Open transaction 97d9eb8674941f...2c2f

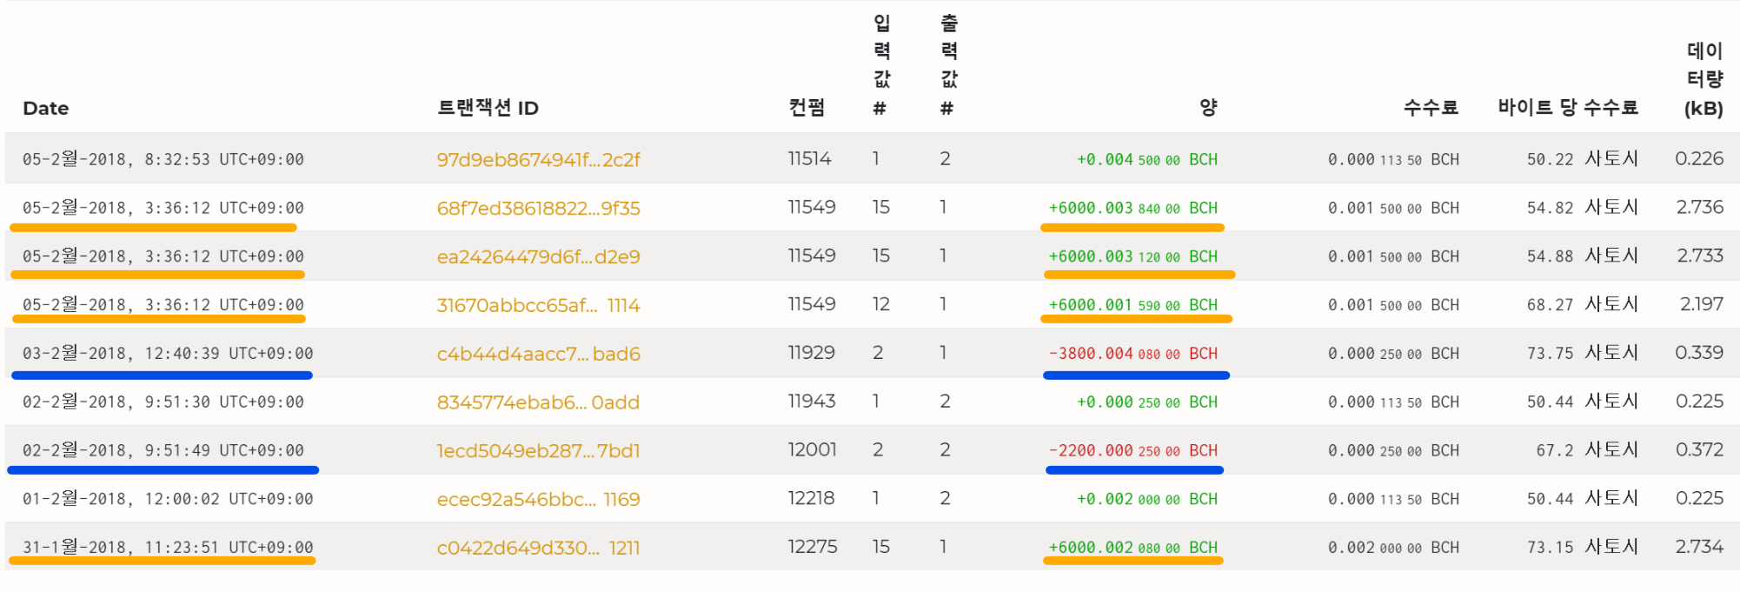[538, 160]
